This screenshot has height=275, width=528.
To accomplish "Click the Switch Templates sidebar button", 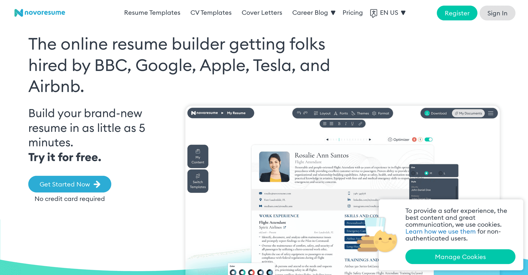I will [198, 181].
